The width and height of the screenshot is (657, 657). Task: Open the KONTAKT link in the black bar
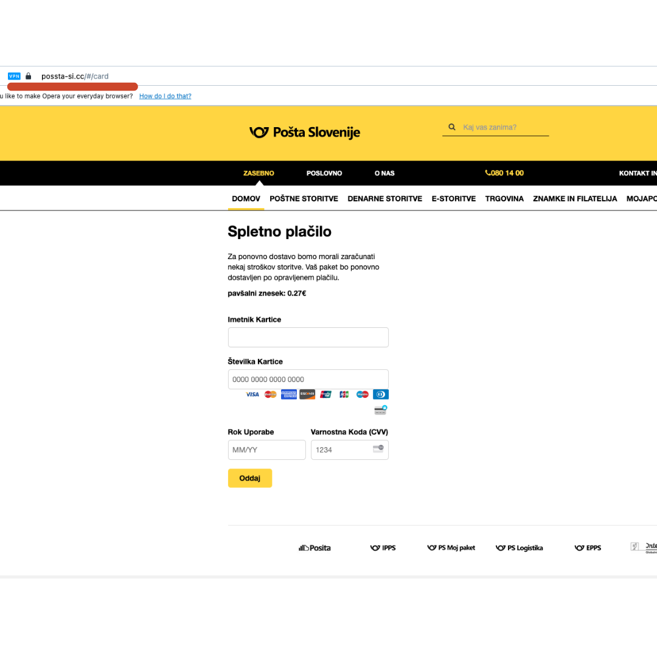click(x=638, y=173)
